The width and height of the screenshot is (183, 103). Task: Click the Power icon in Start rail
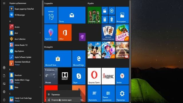point(4,100)
